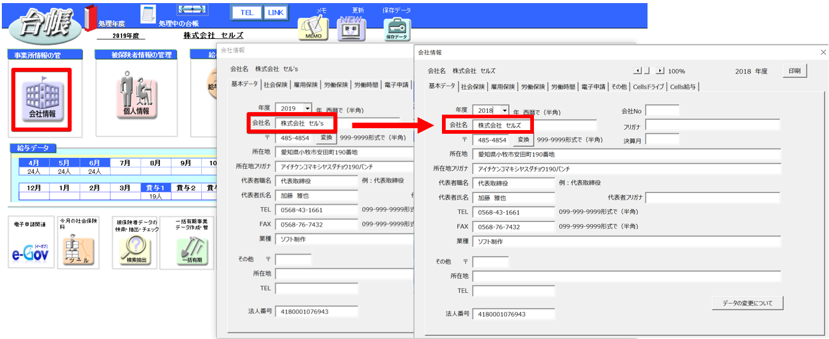829x339 pixels.
Task: Select 雇用保険 tab in right dialog
Action: (x=503, y=87)
